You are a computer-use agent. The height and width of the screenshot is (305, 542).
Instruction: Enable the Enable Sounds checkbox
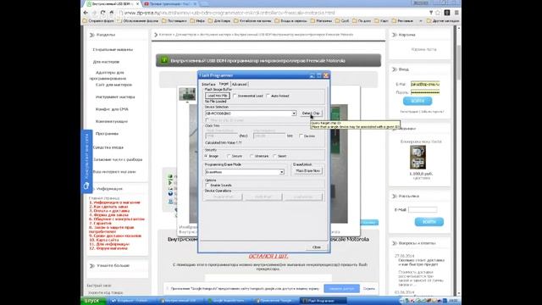point(207,186)
